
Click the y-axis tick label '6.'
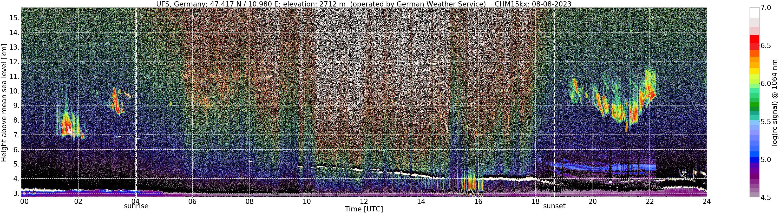pyautogui.click(x=16, y=150)
